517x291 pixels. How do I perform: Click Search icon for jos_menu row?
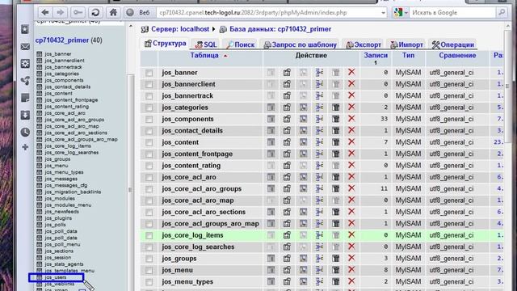[x=303, y=270]
